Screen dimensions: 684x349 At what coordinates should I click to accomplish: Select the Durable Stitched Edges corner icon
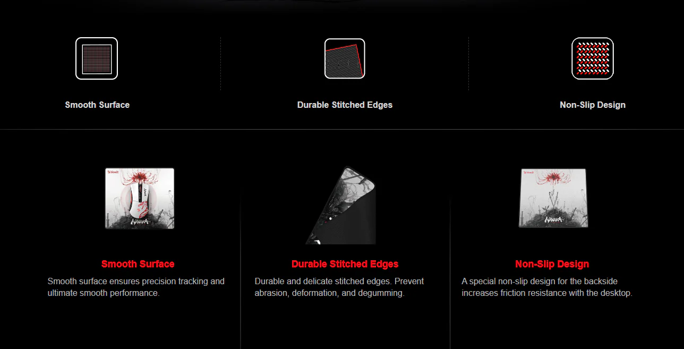pyautogui.click(x=345, y=58)
